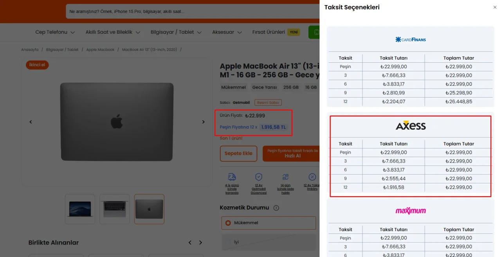Click the CardFinans logo
This screenshot has height=257, width=501.
[411, 40]
